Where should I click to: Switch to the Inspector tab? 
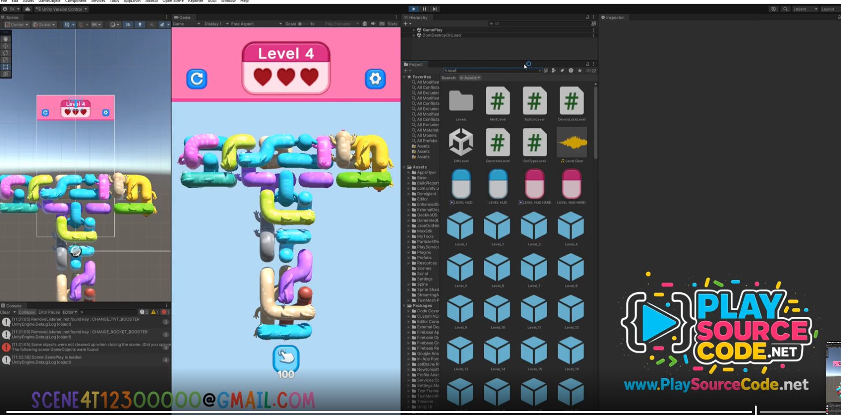[614, 17]
